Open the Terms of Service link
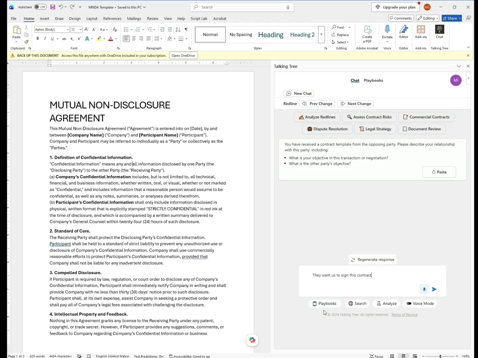This screenshot has width=478, height=358. coord(404,315)
